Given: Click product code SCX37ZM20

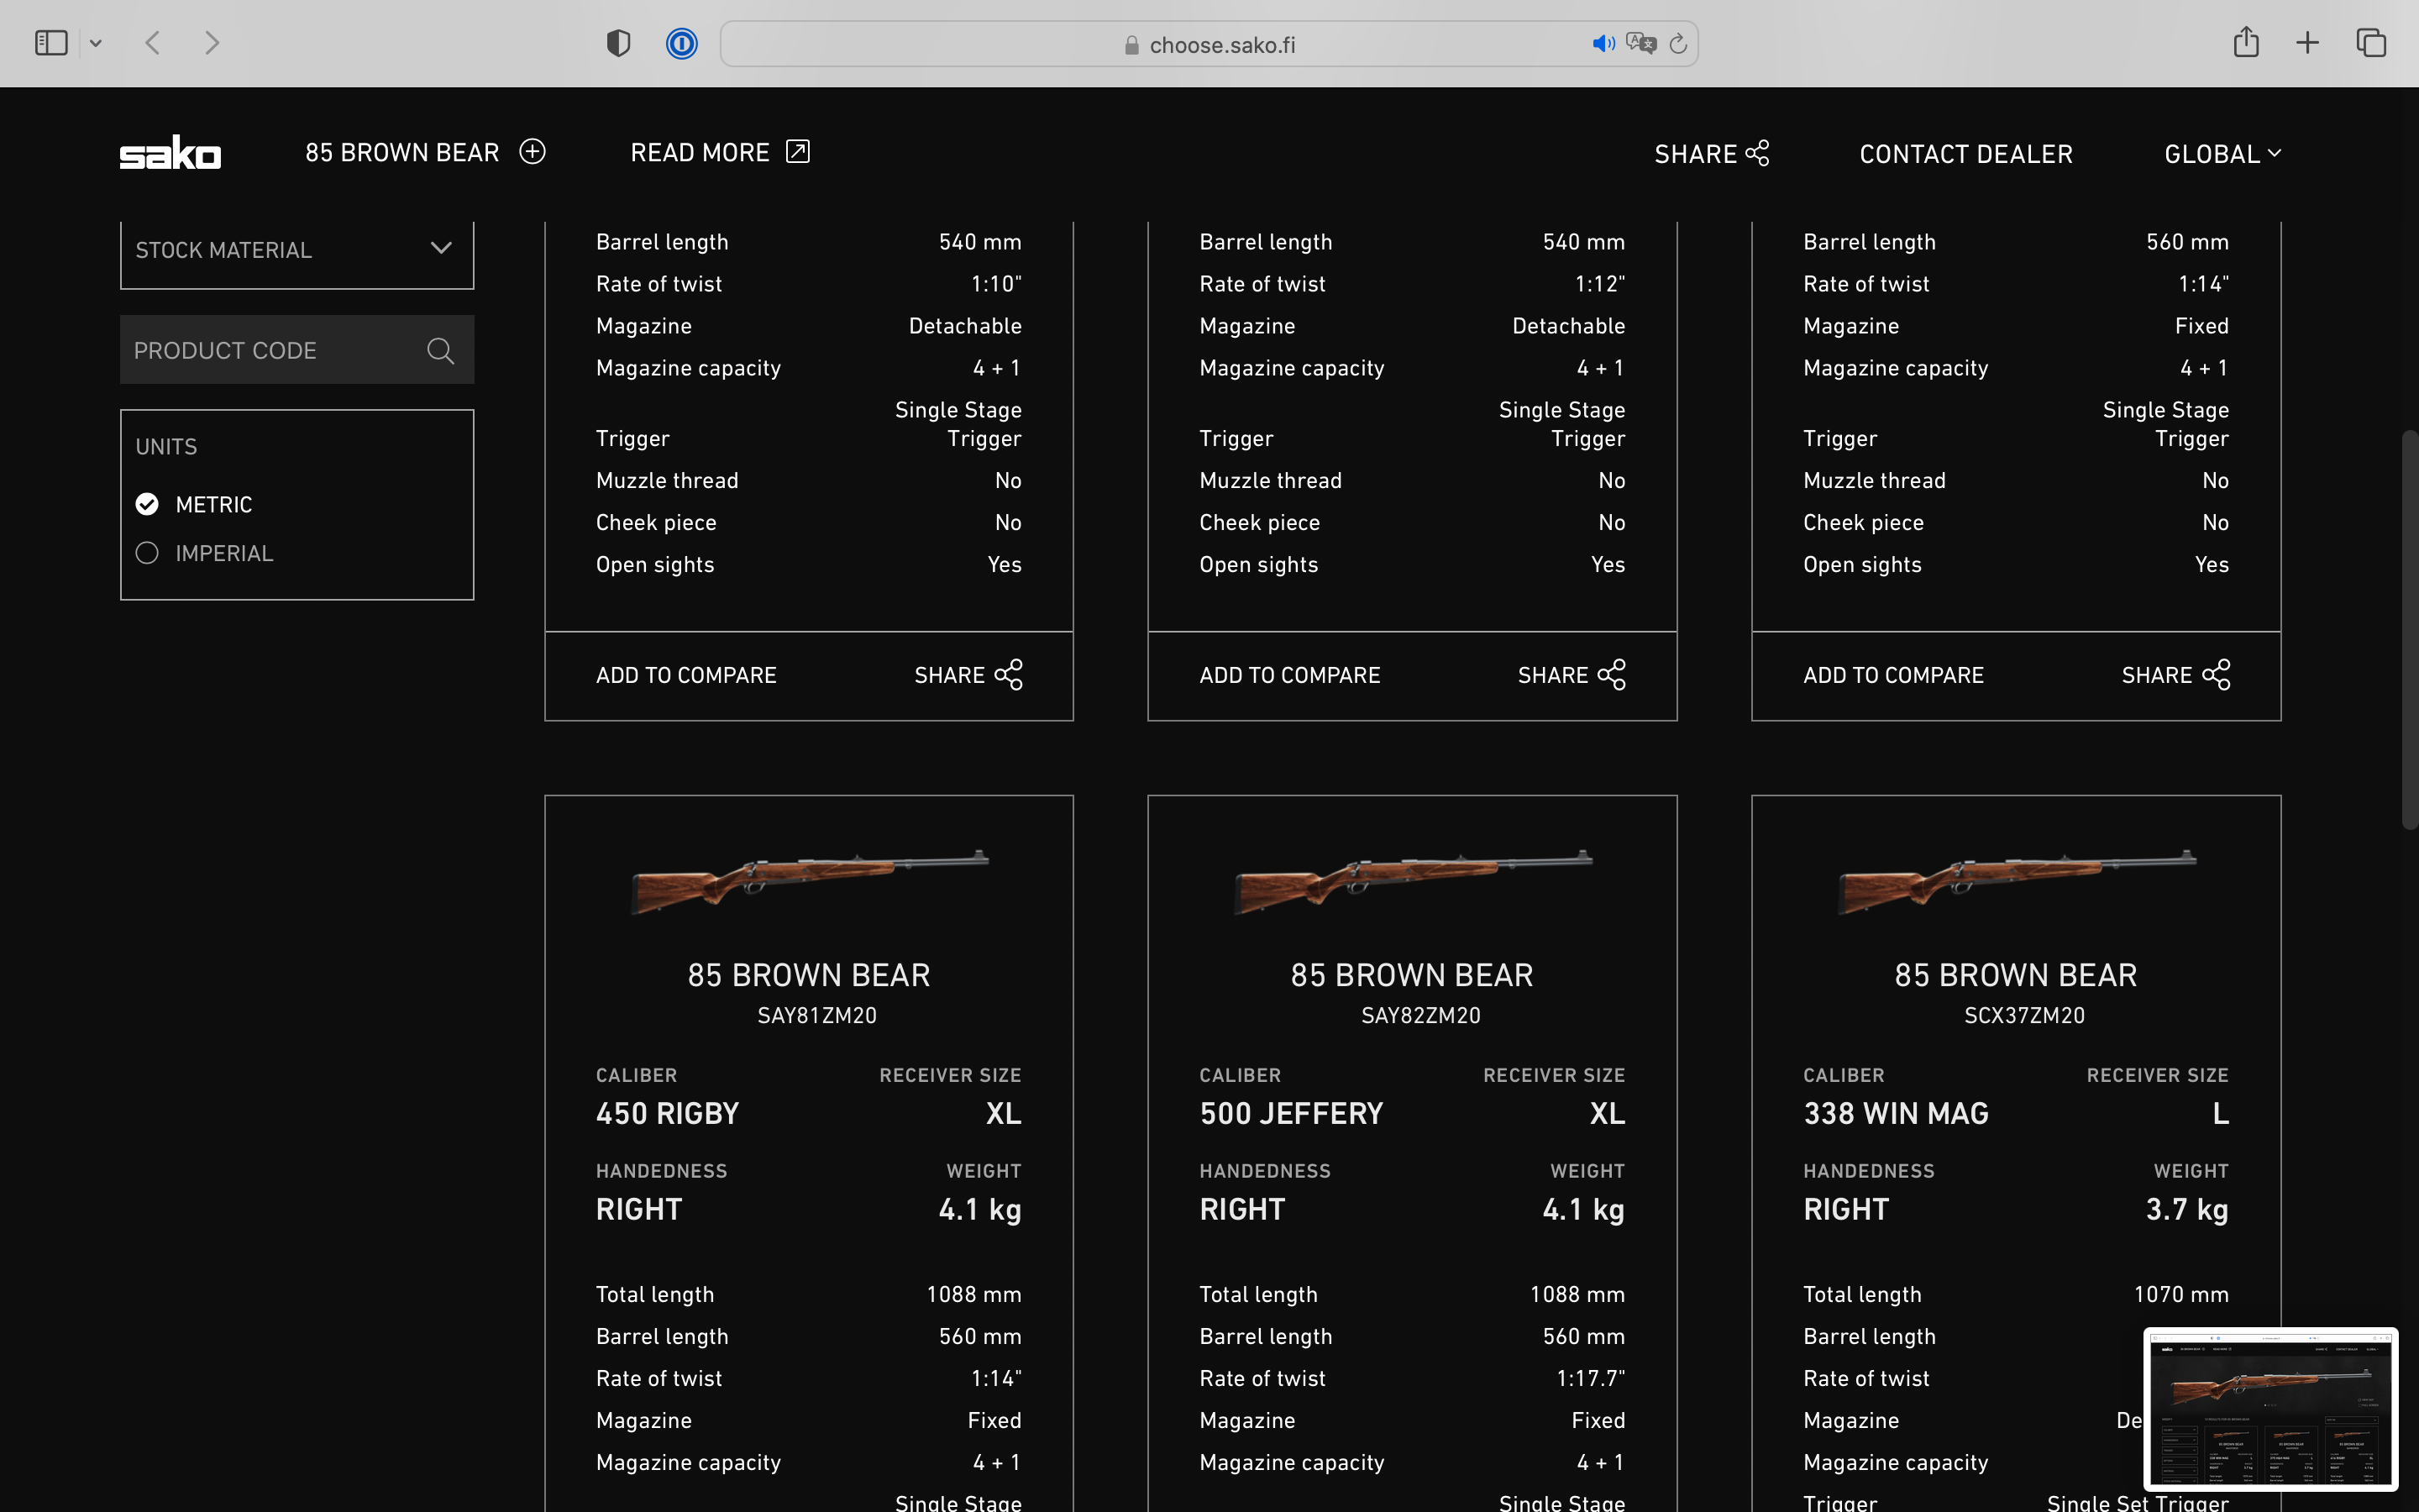Looking at the screenshot, I should [x=2024, y=1016].
